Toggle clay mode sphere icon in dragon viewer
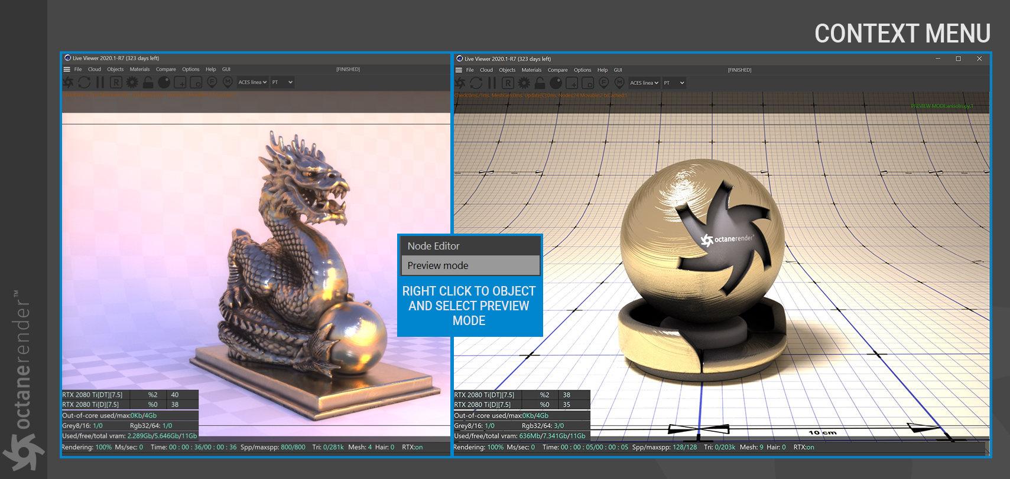Screen dimensions: 1010x479 coord(164,83)
